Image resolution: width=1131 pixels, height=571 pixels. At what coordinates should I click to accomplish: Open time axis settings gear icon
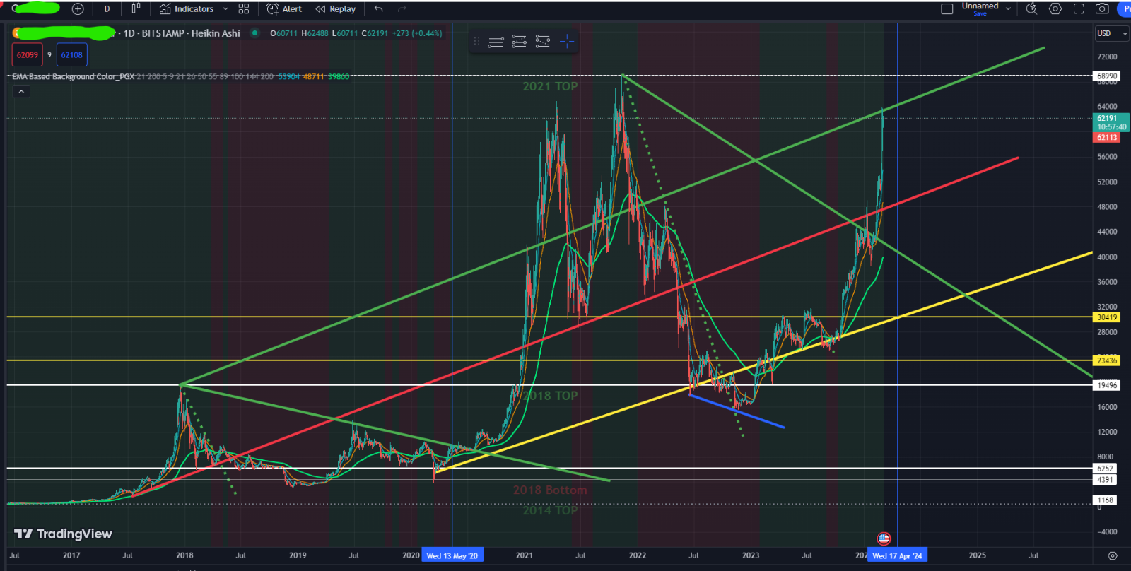point(1113,555)
